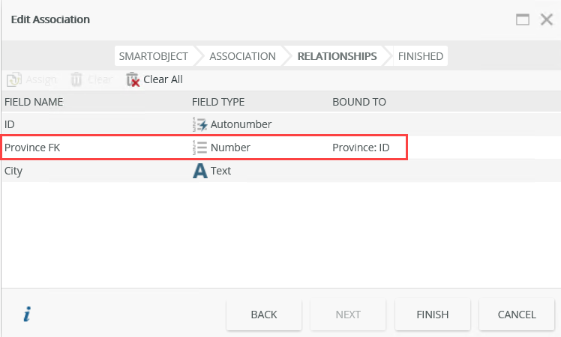Select the Province FK field row
This screenshot has height=337, width=561.
tap(97, 148)
